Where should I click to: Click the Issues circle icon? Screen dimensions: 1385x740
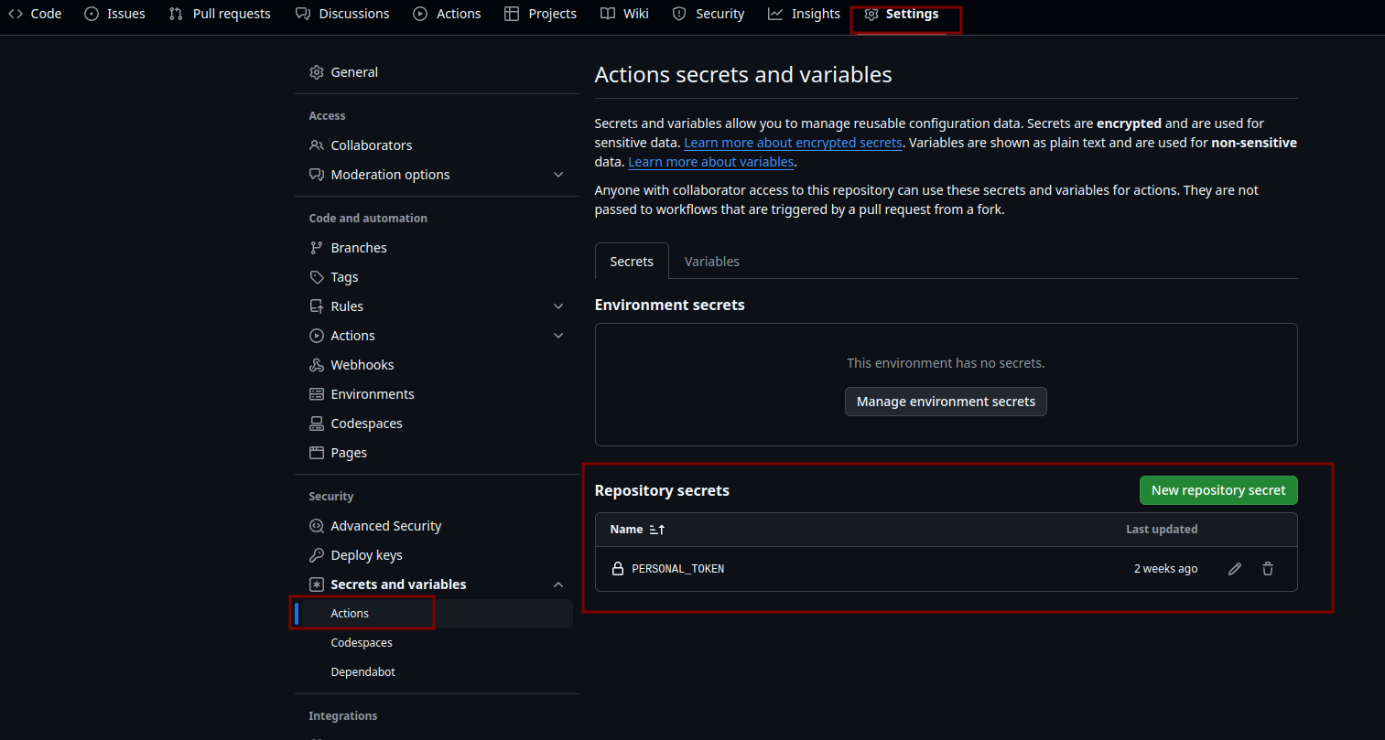point(92,14)
